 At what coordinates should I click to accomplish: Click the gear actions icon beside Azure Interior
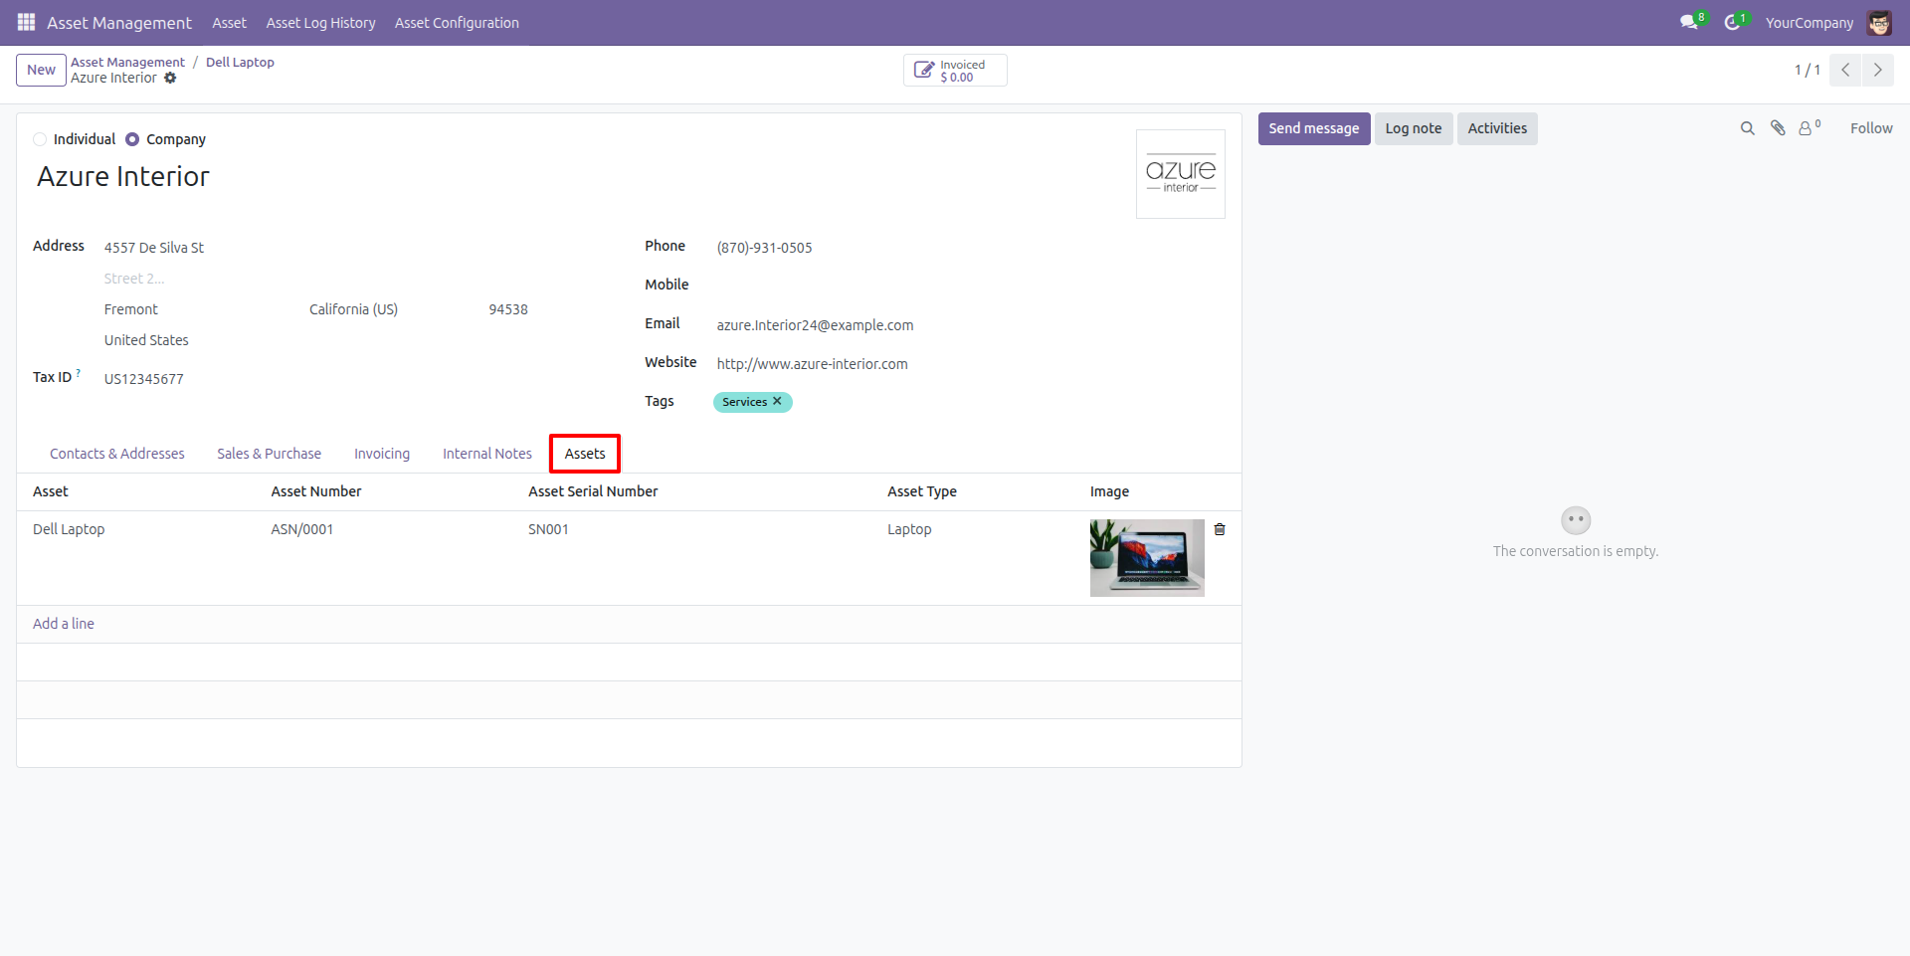tap(170, 78)
